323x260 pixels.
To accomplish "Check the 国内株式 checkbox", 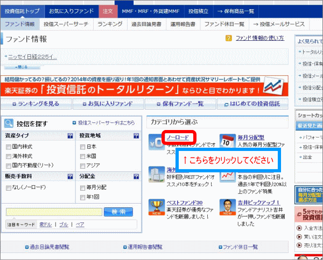I will [9, 147].
